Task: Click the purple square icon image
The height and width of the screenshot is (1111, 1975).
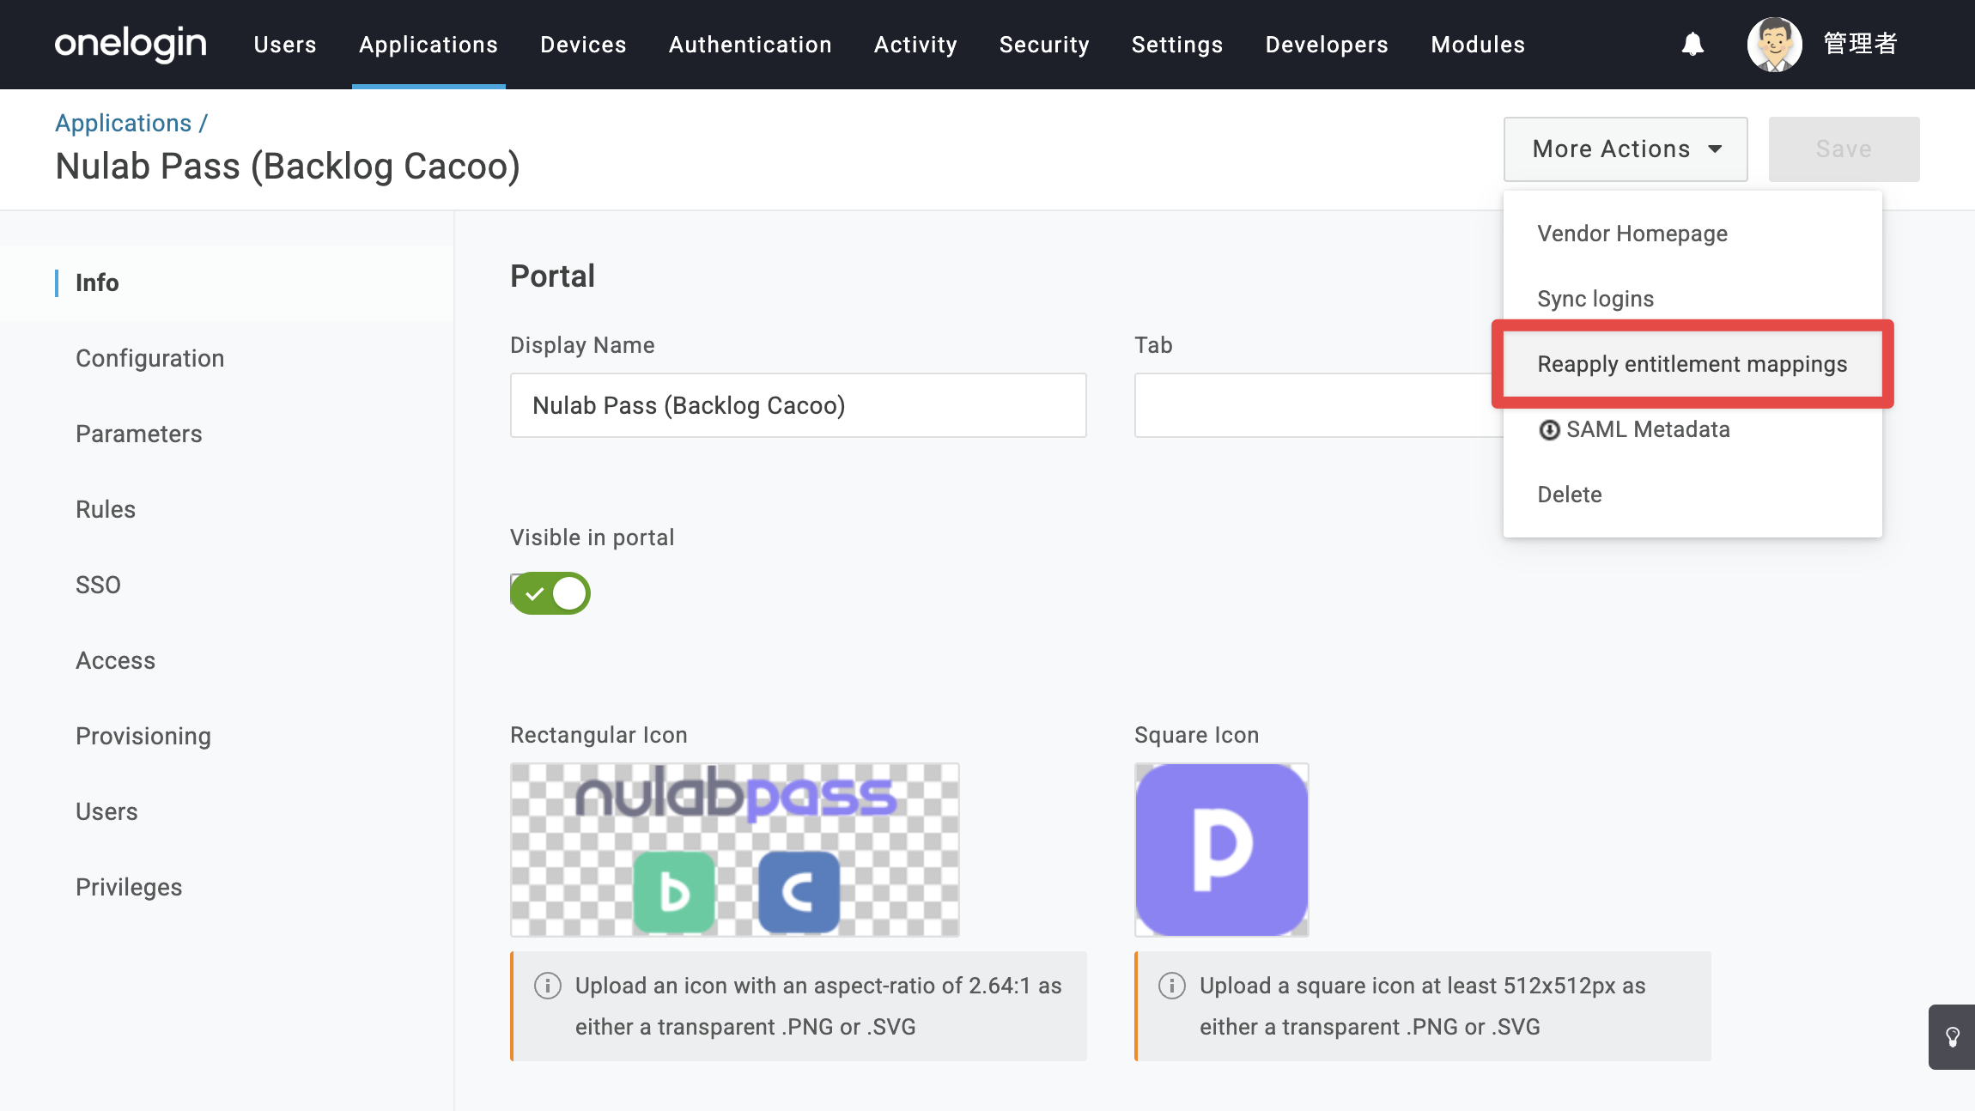Action: click(x=1222, y=850)
